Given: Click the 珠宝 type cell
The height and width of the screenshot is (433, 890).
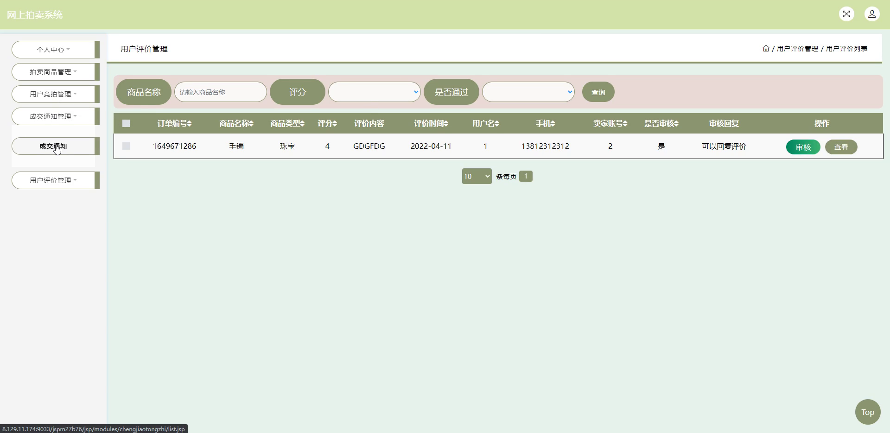Looking at the screenshot, I should [x=287, y=146].
